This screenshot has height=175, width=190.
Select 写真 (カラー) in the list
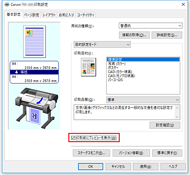(x=143, y=64)
